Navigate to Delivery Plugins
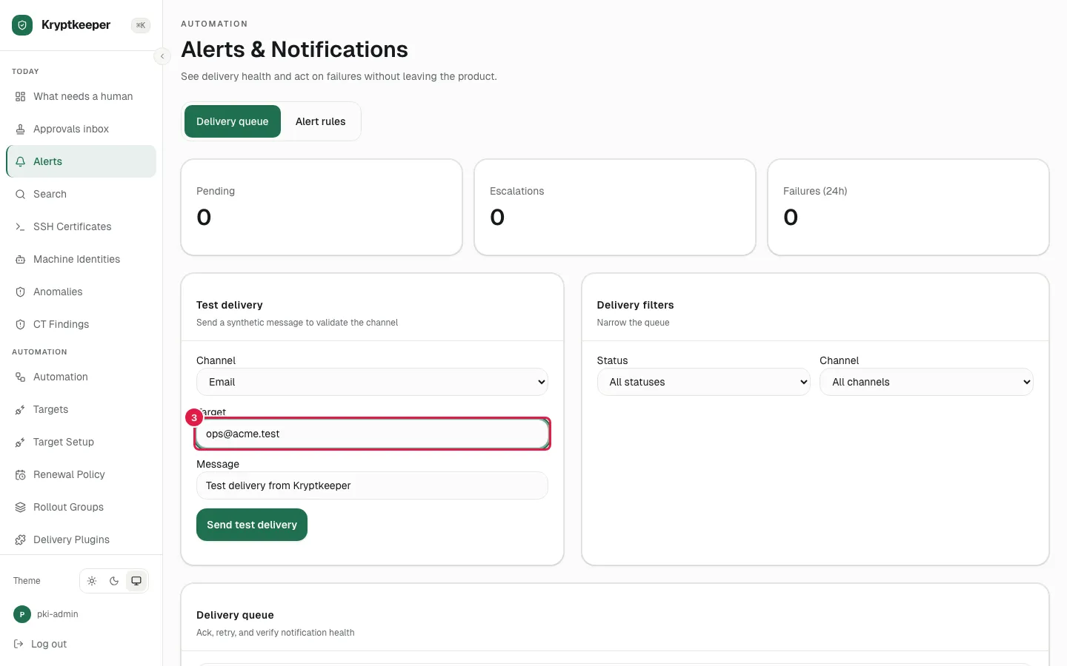 coord(82,540)
